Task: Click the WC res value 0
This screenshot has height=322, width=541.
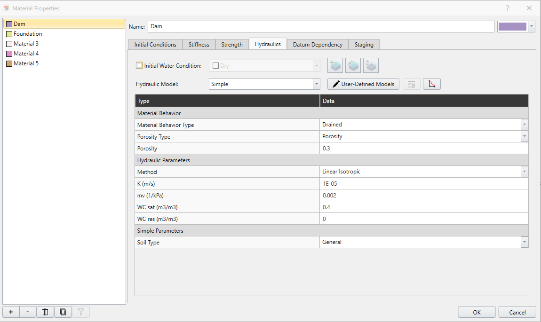Action: click(424, 219)
